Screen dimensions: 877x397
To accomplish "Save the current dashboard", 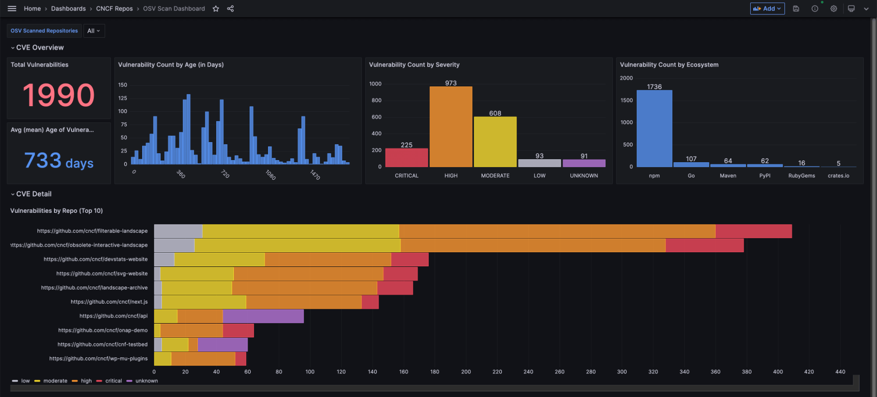I will [796, 8].
